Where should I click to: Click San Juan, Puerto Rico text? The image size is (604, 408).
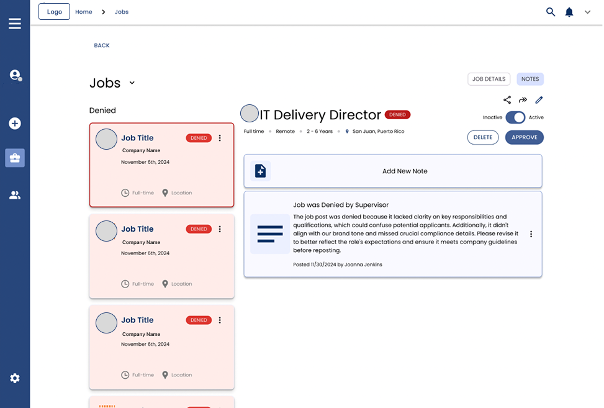[x=378, y=132]
